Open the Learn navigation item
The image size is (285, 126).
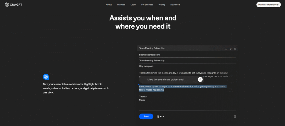(x=133, y=5)
